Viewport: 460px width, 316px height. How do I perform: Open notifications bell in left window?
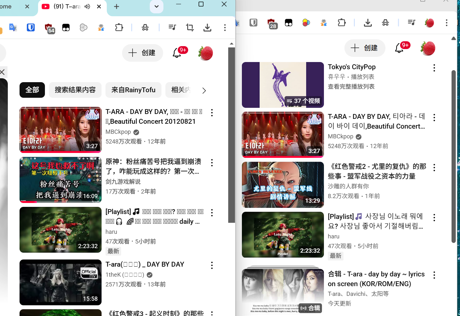177,53
